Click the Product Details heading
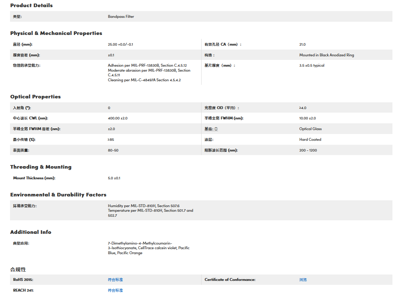401x303 pixels. coord(31,5)
